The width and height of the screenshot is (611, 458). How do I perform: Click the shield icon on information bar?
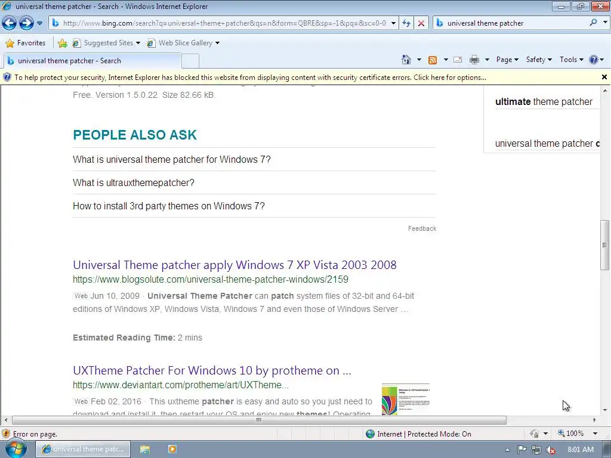(x=7, y=77)
